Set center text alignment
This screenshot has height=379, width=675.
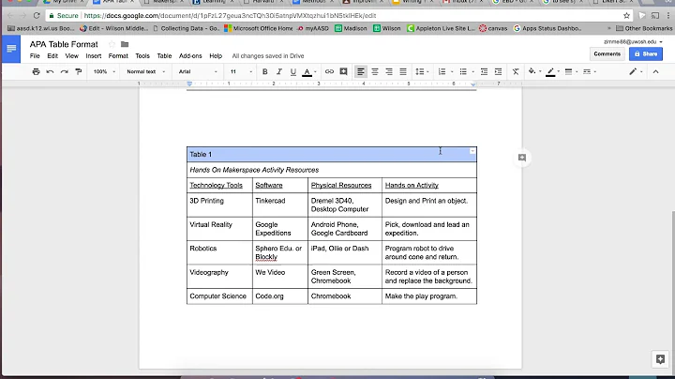(x=375, y=71)
